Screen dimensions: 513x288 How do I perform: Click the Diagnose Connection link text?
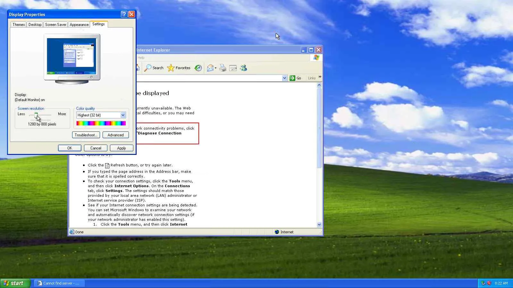pyautogui.click(x=160, y=133)
